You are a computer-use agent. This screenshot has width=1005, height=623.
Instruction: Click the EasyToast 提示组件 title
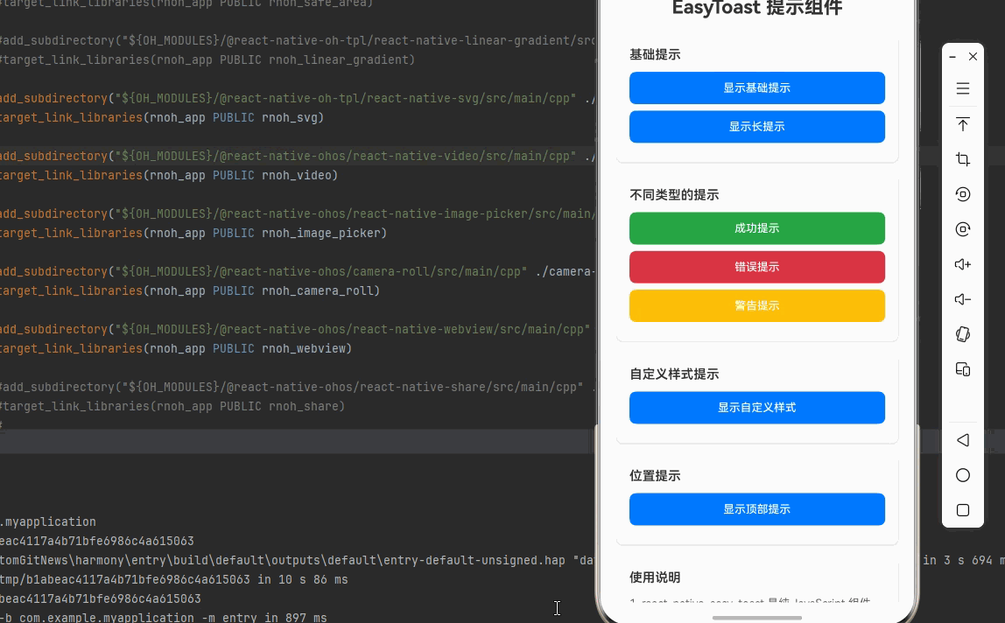tap(757, 8)
